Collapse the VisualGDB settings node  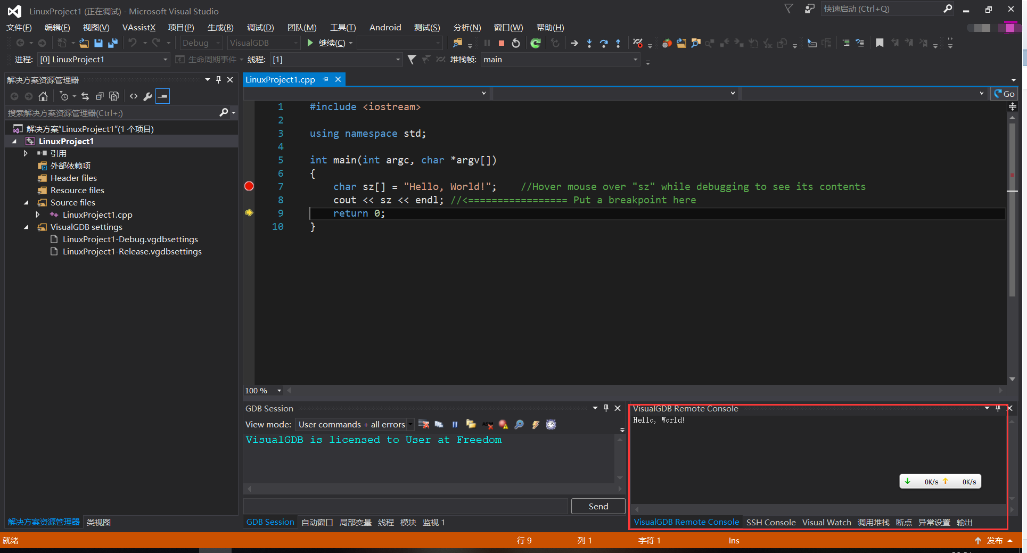[26, 227]
